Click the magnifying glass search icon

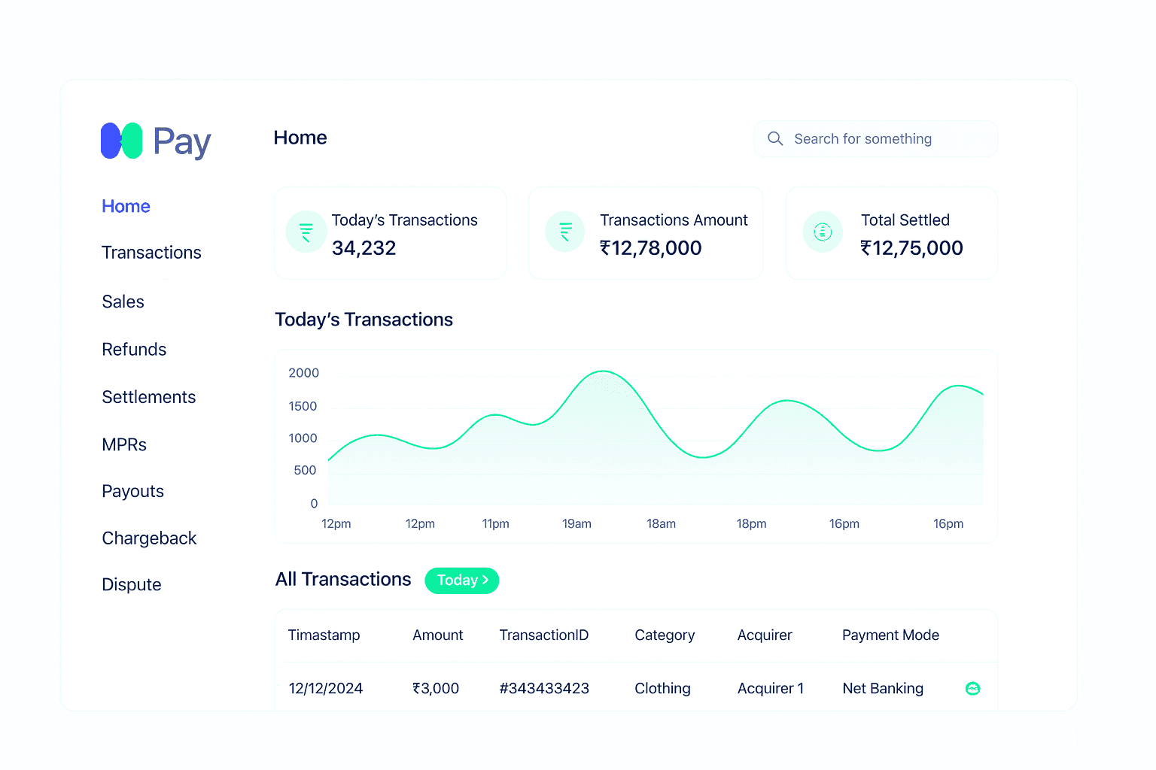click(775, 138)
